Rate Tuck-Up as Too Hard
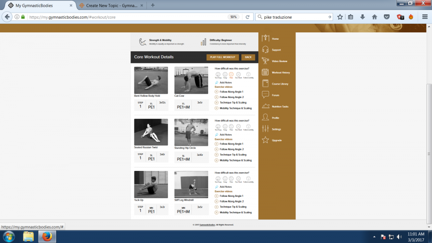 (x=238, y=179)
